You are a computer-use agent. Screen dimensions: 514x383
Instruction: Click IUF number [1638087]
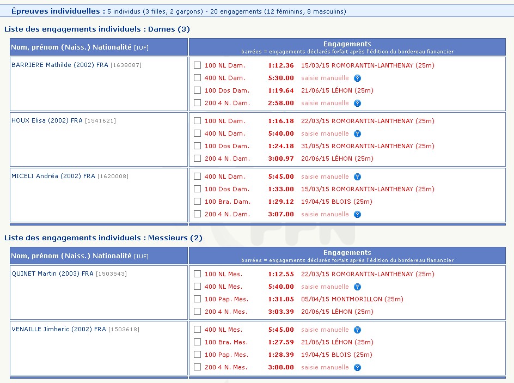(126, 65)
